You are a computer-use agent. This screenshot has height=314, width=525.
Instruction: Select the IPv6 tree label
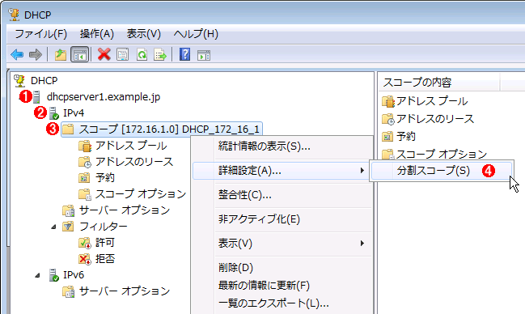point(74,275)
